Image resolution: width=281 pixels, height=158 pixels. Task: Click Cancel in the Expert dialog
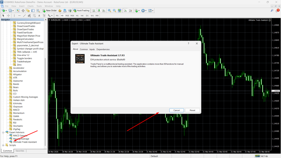[x=177, y=110]
